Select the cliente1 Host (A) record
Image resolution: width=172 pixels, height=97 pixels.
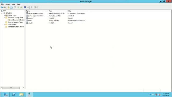56,23
